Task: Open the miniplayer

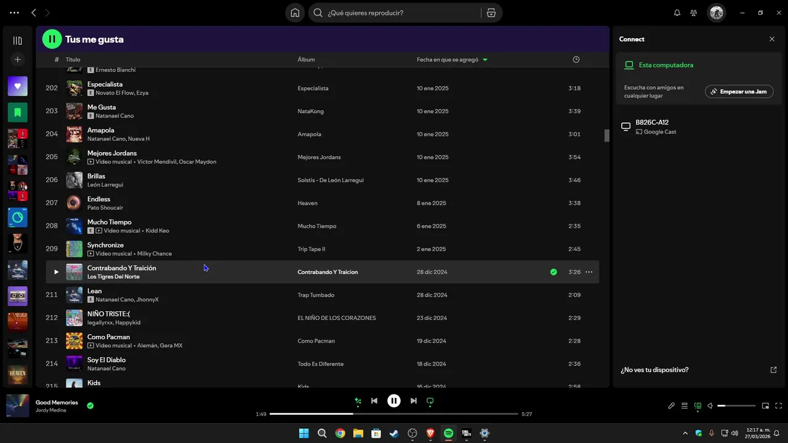Action: (765, 406)
